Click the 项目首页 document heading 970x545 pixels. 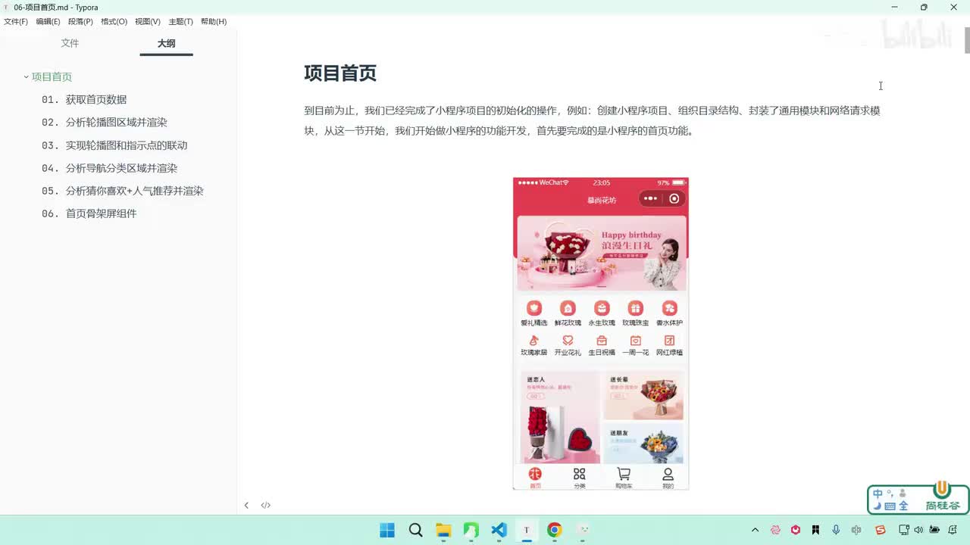click(x=340, y=73)
